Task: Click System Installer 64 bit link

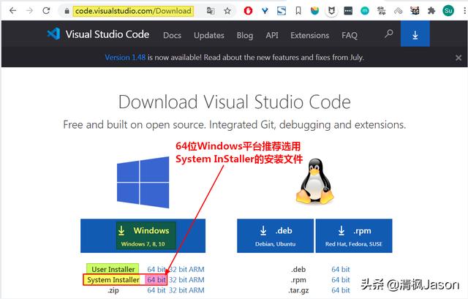Action: pyautogui.click(x=156, y=279)
